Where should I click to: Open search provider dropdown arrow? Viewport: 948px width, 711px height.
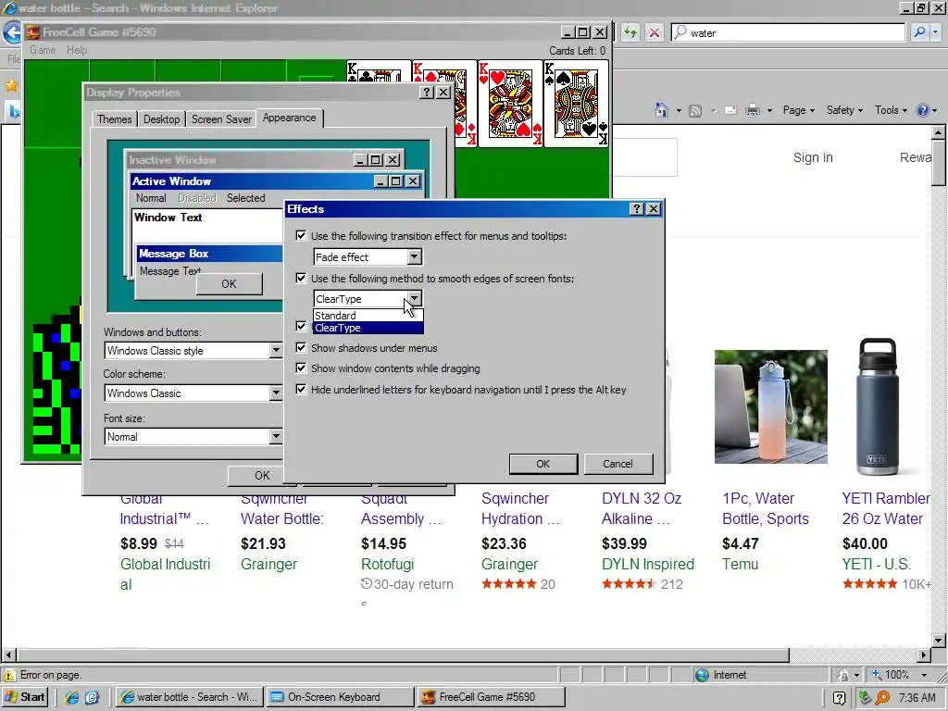(936, 32)
